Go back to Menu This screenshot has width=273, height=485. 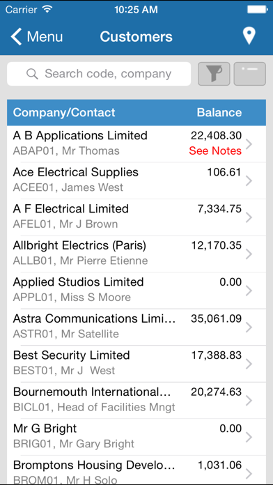pos(36,36)
